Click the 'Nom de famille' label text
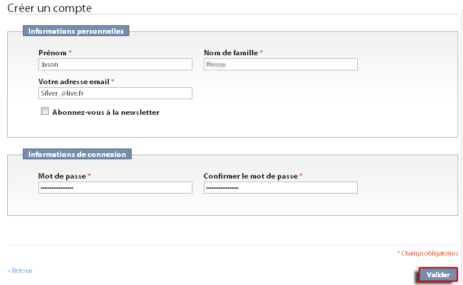This screenshot has width=463, height=285. pos(231,53)
